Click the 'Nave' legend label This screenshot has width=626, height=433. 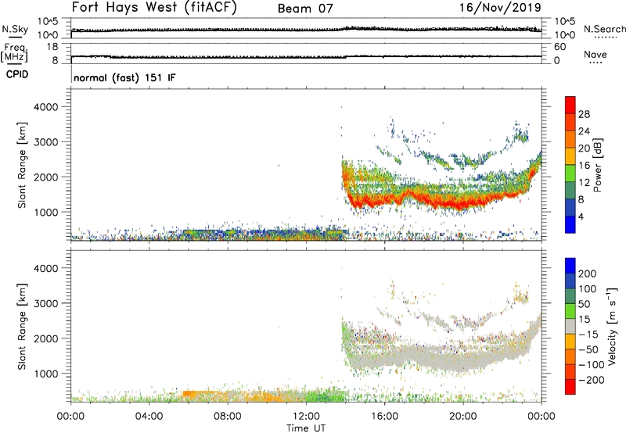click(x=595, y=54)
